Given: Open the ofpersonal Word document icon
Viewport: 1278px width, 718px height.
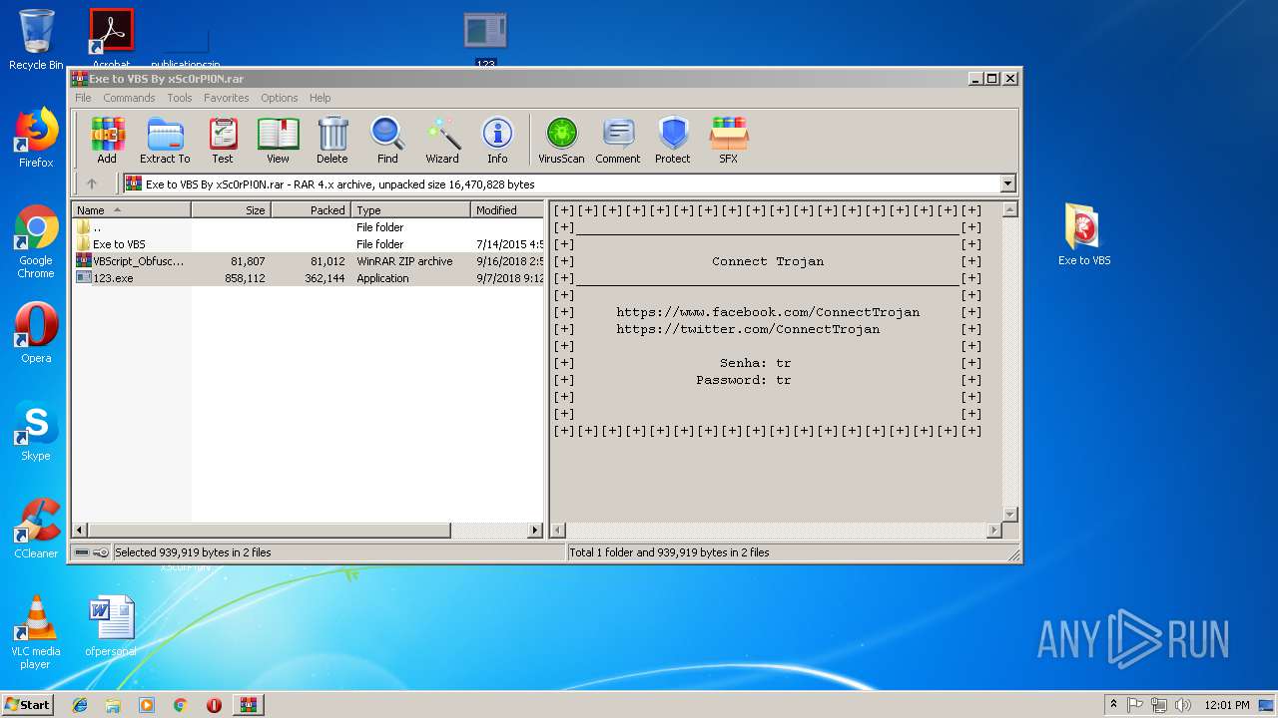Looking at the screenshot, I should pos(111,626).
